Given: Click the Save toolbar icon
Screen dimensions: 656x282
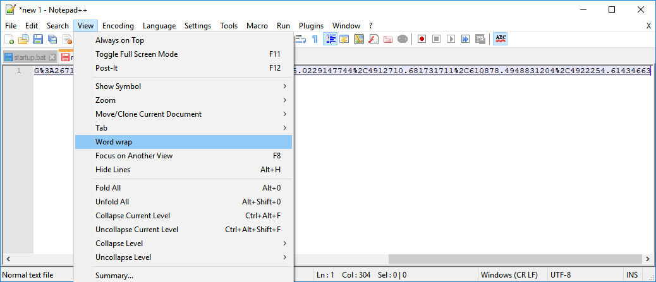Looking at the screenshot, I should tap(38, 39).
